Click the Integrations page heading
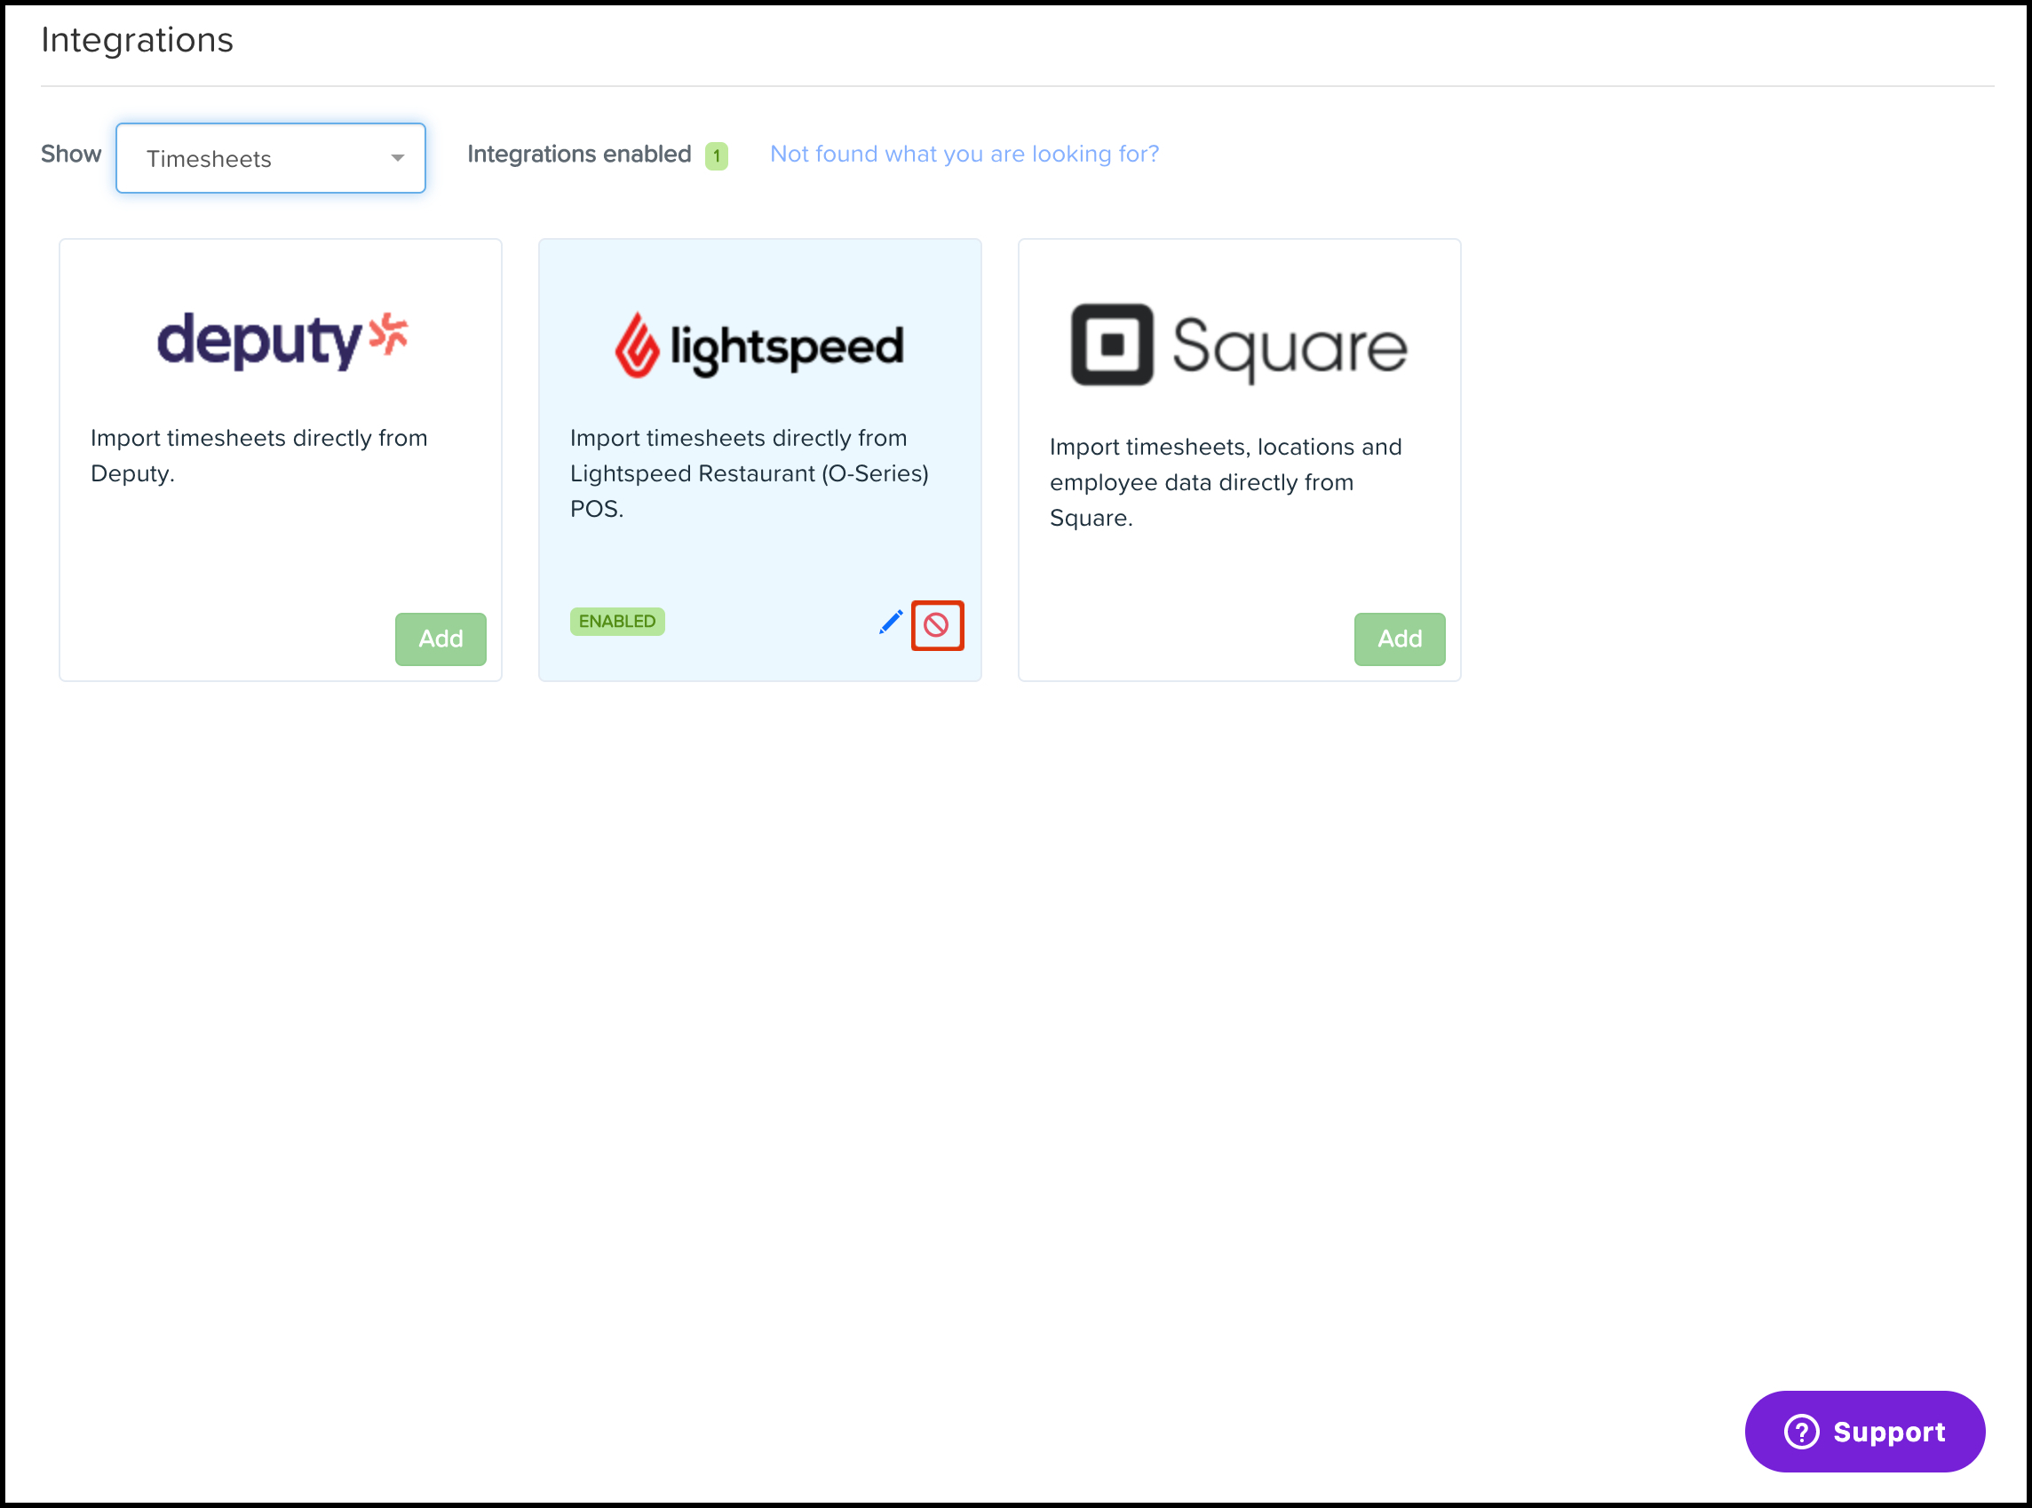The width and height of the screenshot is (2032, 1508). (x=137, y=40)
